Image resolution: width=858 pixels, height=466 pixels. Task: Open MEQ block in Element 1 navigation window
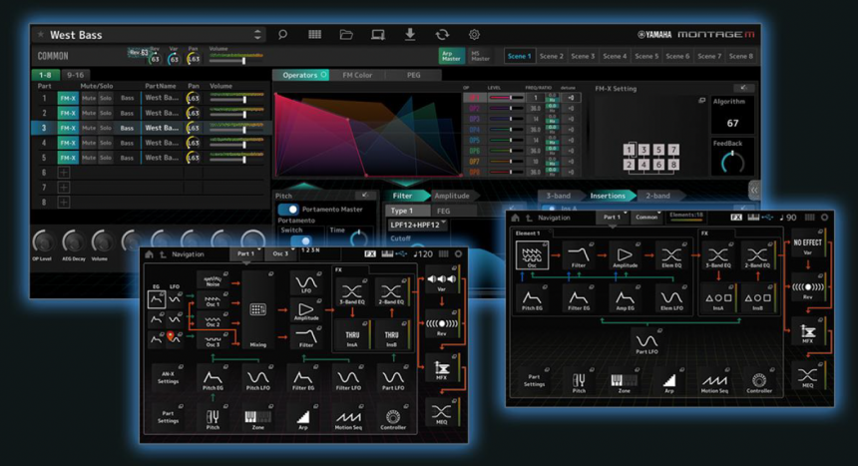pyautogui.click(x=808, y=376)
